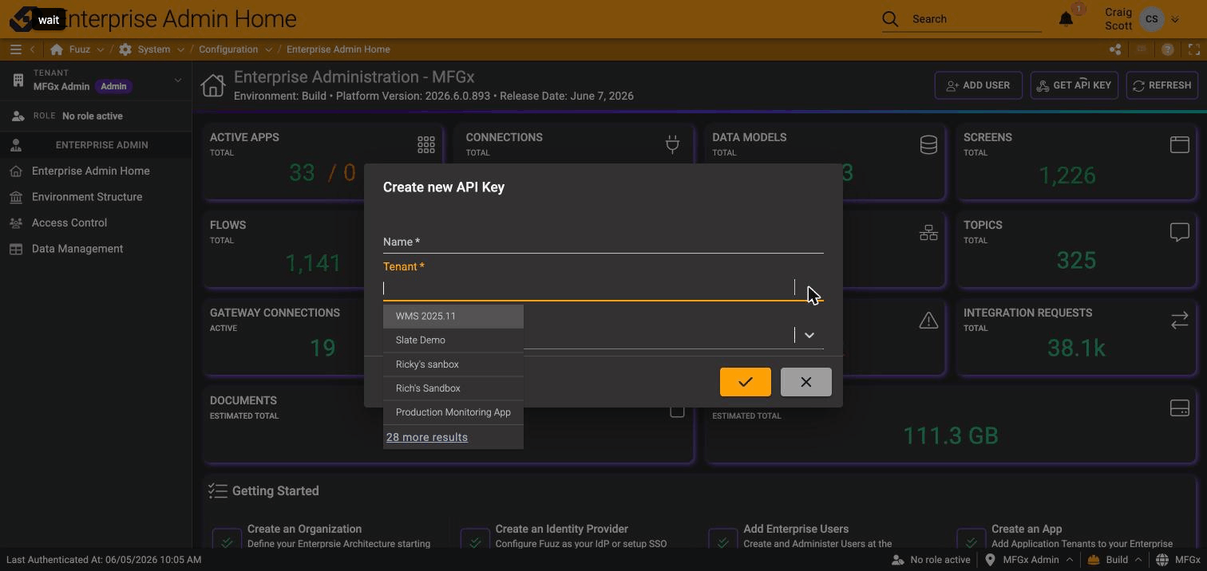This screenshot has width=1207, height=571.
Task: Click the share nodes icon in breadcrumb bar
Action: coord(1115,49)
